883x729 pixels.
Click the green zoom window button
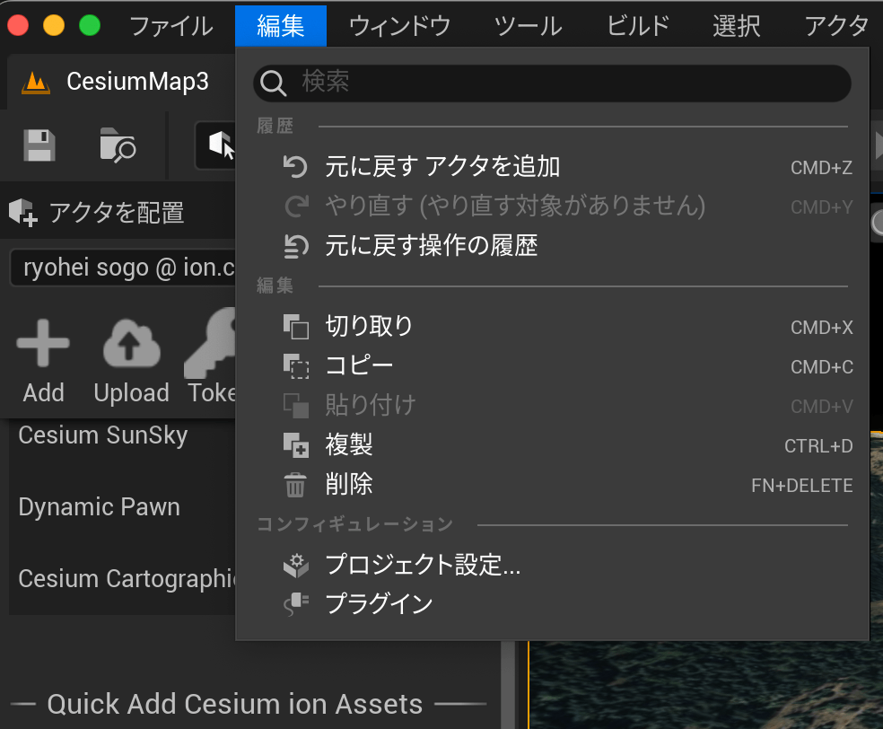[x=90, y=25]
